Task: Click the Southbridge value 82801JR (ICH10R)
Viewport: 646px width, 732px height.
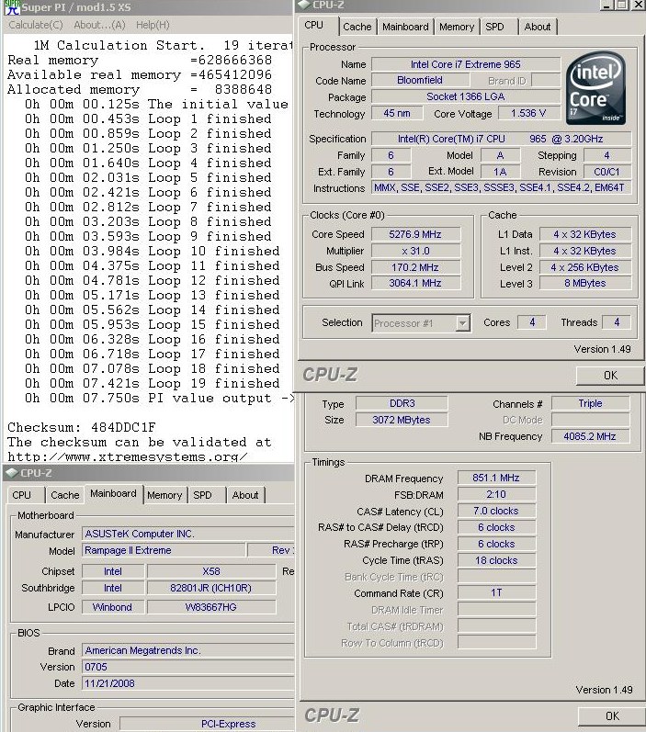Action: [211, 588]
